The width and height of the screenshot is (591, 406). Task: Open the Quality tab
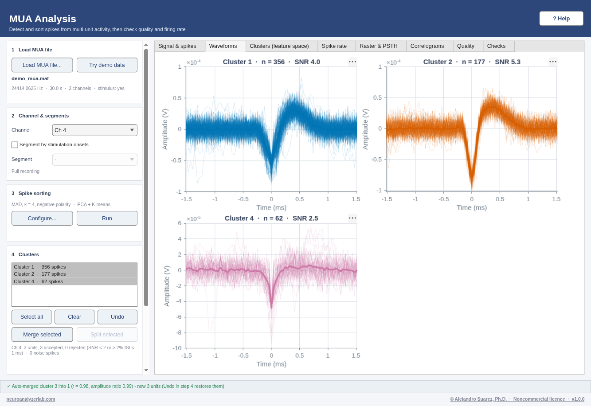[x=468, y=46]
